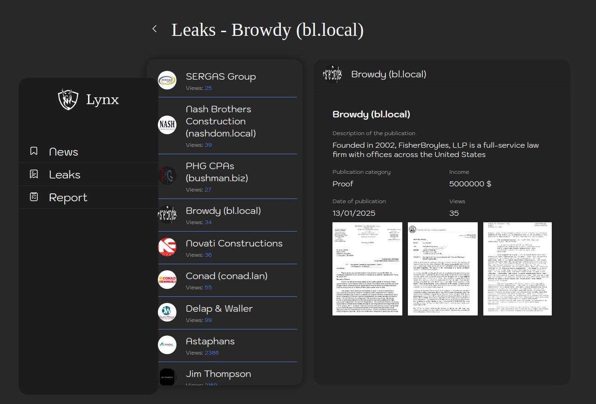Click the SERGAS Group logo icon
The width and height of the screenshot is (596, 404).
(x=167, y=80)
